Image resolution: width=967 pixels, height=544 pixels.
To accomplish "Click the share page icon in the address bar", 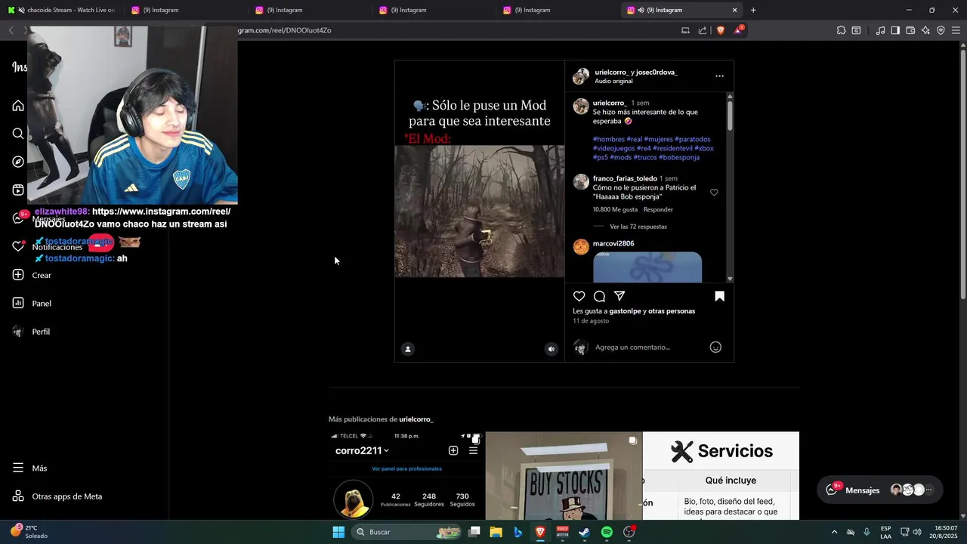I will point(703,30).
